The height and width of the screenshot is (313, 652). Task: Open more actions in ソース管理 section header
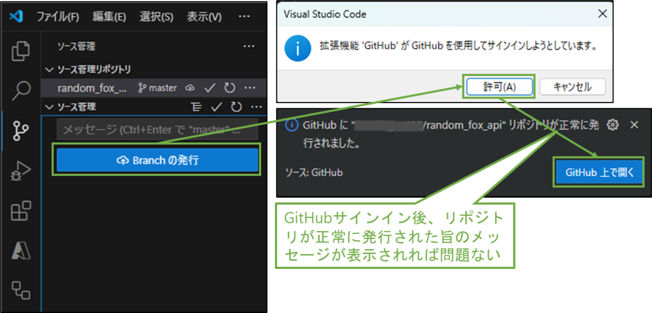tap(256, 107)
